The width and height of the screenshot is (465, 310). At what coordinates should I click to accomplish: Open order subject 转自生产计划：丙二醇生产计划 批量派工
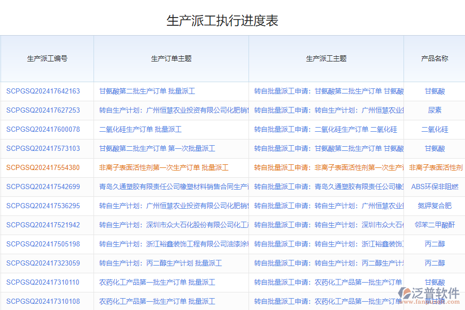click(x=160, y=263)
